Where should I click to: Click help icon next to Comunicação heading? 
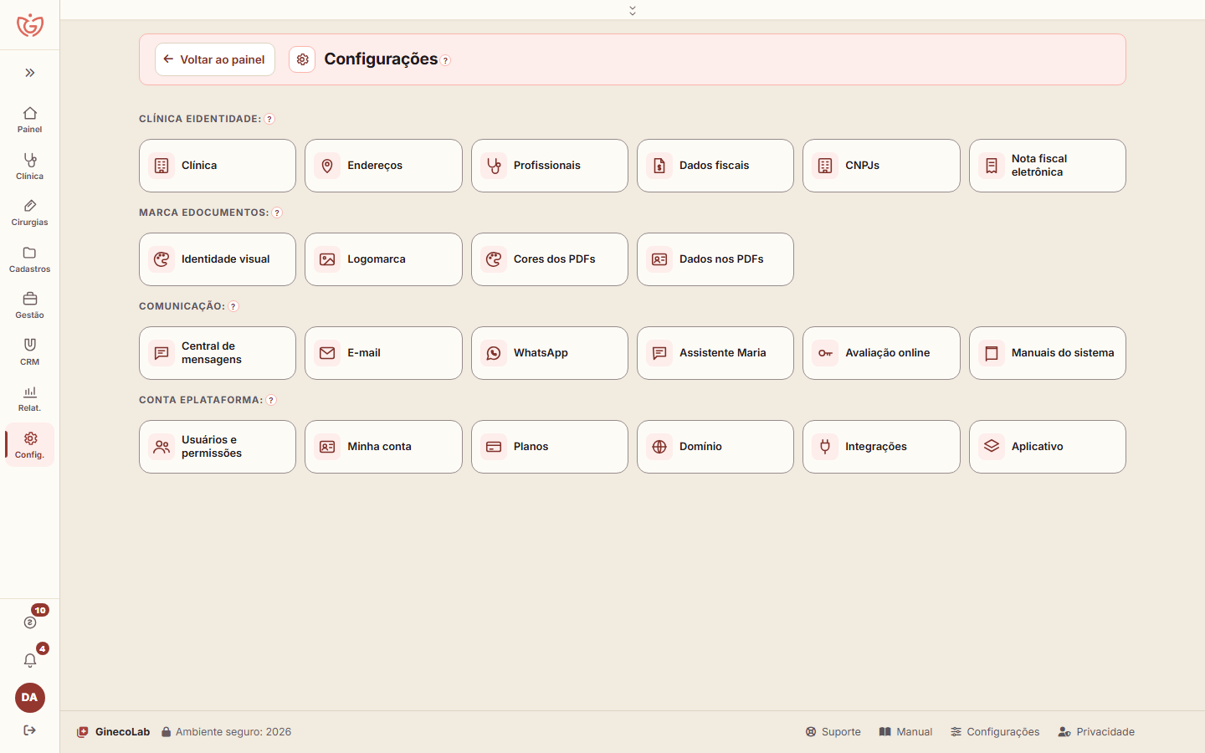233,306
